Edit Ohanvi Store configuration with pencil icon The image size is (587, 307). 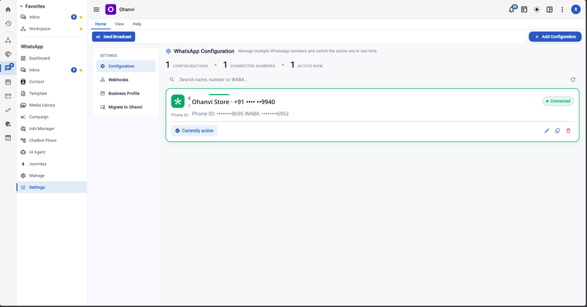tap(546, 131)
